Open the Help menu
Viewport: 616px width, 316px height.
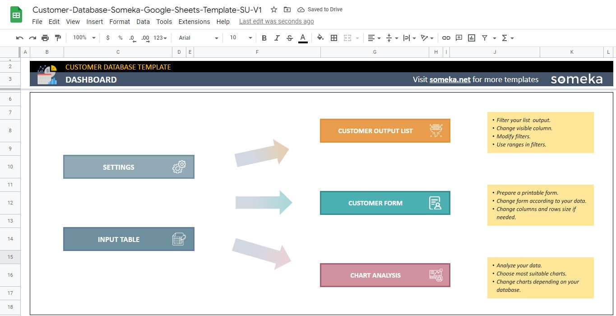(x=223, y=22)
